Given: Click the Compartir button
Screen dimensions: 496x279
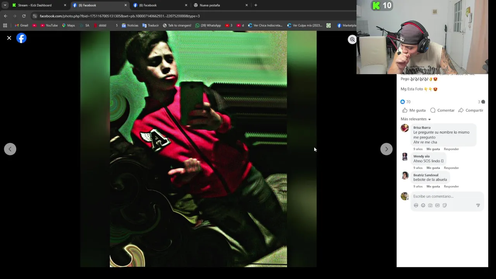Looking at the screenshot, I should pos(470,110).
